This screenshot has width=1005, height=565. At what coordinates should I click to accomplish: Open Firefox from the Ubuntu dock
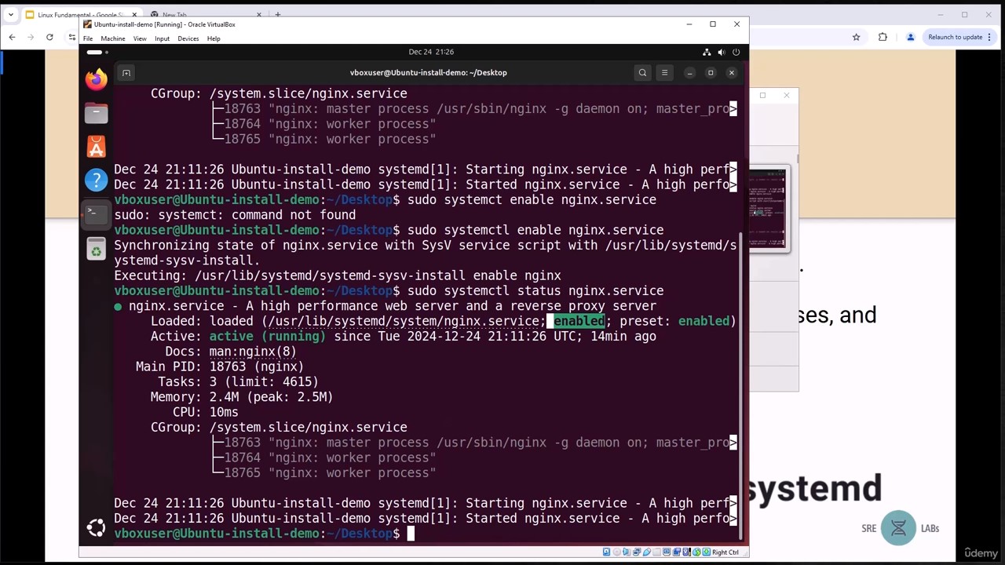[96, 79]
